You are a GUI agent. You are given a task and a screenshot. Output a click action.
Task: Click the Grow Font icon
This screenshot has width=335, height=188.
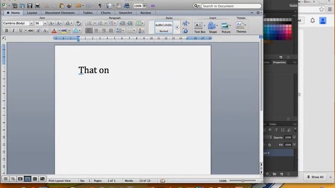point(51,23)
